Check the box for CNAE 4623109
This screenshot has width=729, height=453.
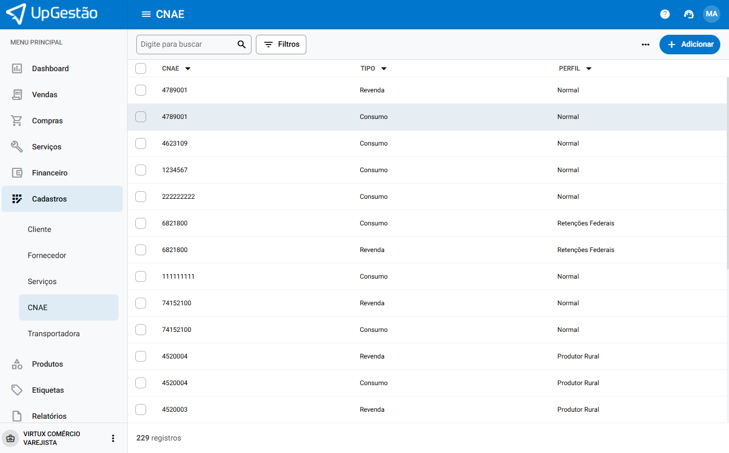141,143
